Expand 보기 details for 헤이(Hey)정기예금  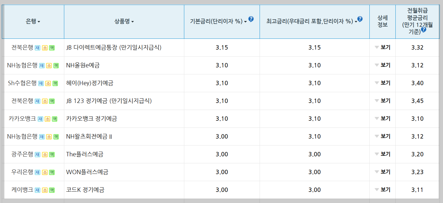click(x=383, y=83)
